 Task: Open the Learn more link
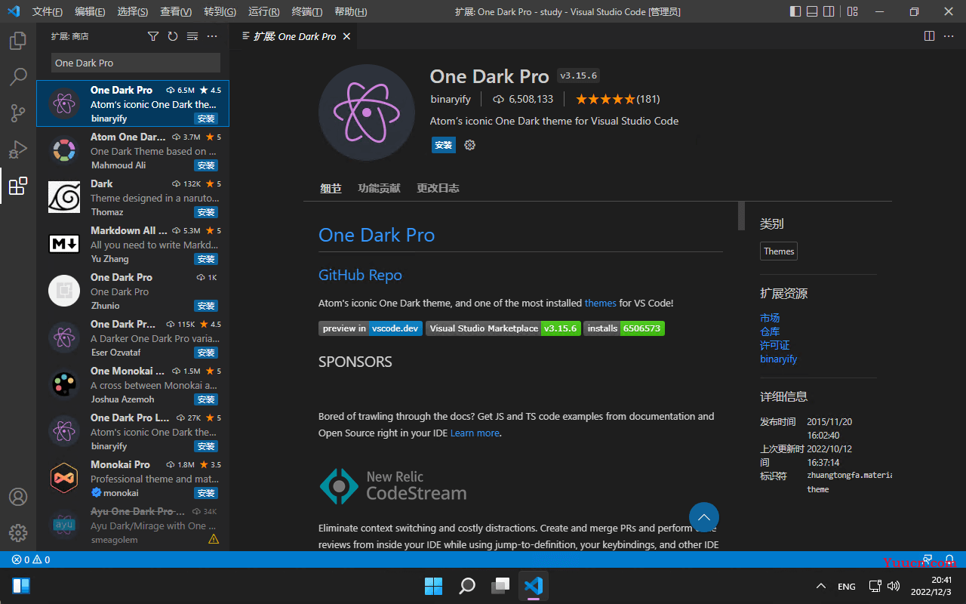475,433
